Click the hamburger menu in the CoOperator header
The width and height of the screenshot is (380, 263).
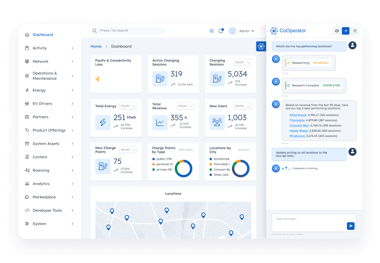click(355, 31)
